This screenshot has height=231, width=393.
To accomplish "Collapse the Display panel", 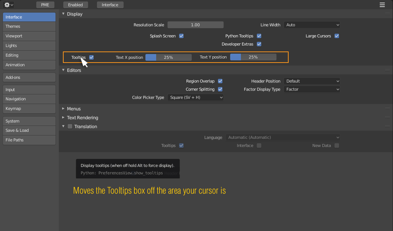I will pyautogui.click(x=63, y=14).
